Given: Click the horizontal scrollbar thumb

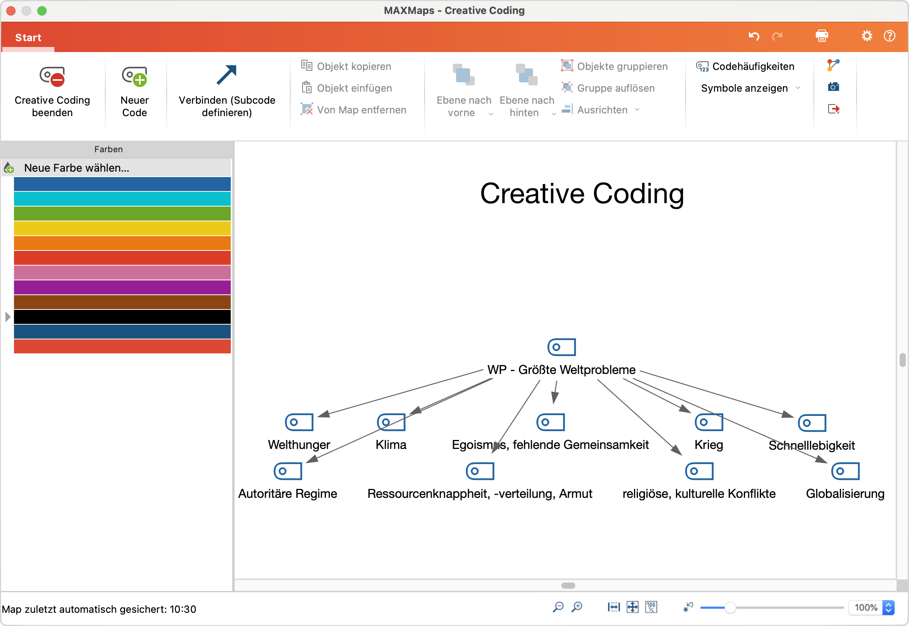Looking at the screenshot, I should (x=568, y=586).
